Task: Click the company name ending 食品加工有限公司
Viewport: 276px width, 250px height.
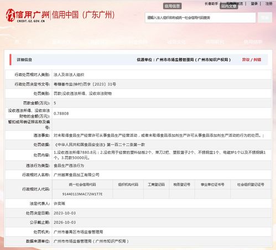Action: tap(76, 175)
